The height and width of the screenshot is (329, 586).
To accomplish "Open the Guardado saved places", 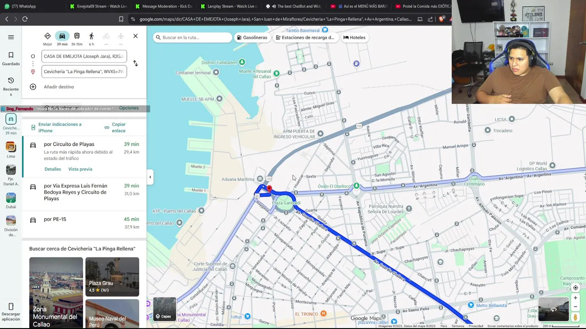I will 11,58.
